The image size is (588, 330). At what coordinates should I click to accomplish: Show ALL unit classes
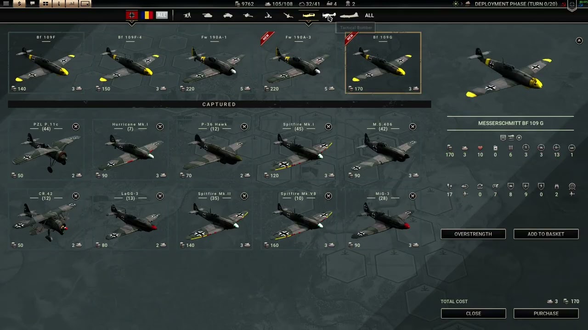click(x=369, y=15)
